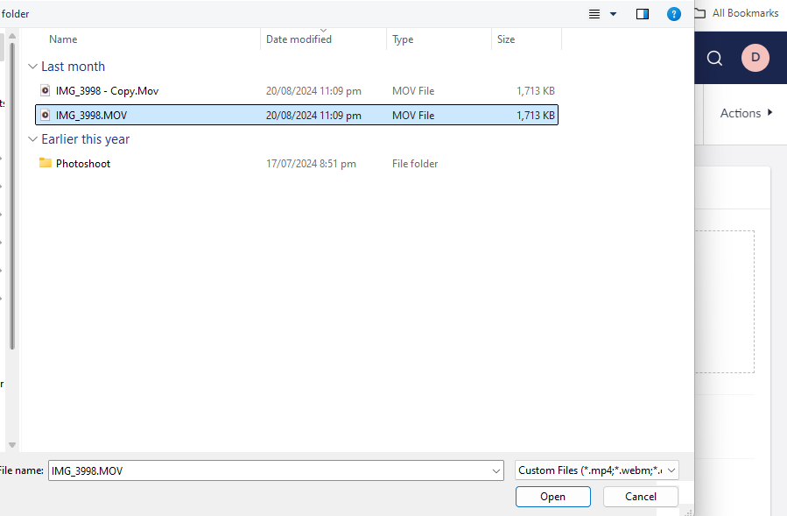Sort by Date modified column
Viewport: 787px width, 516px height.
[299, 39]
